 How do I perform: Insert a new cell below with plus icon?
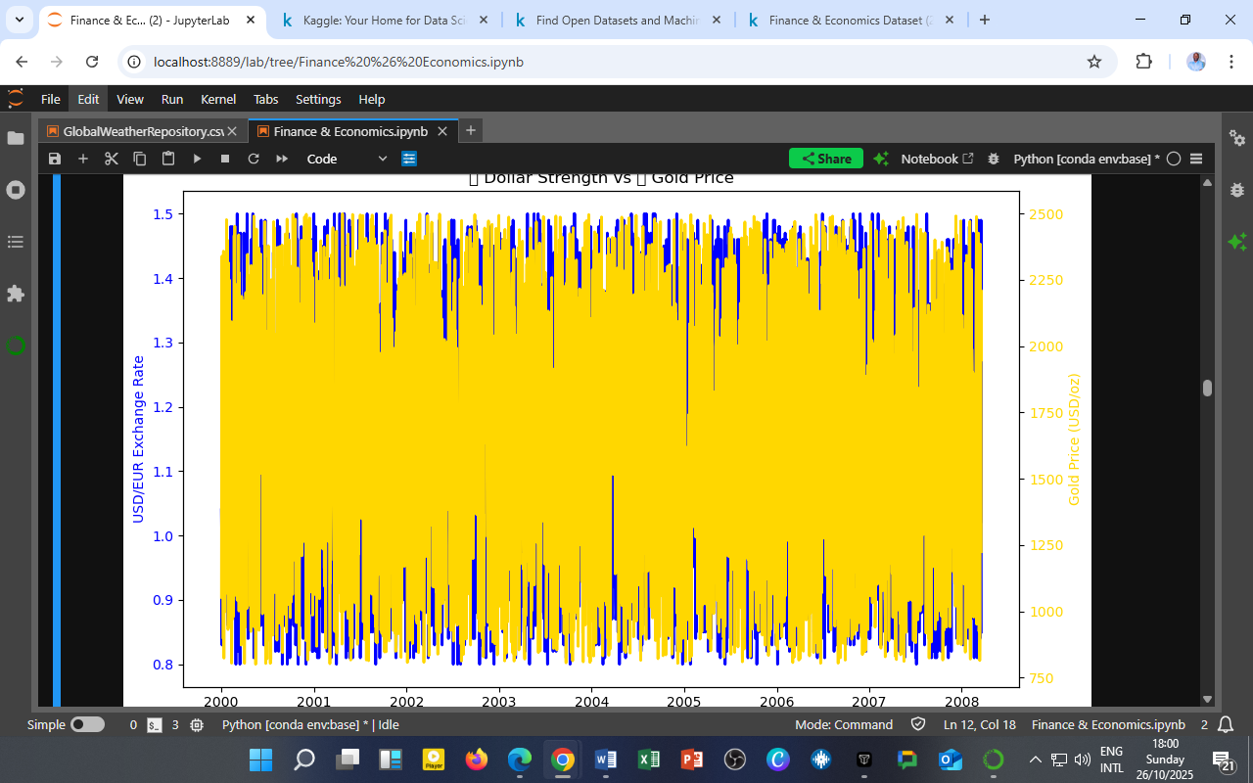pyautogui.click(x=83, y=159)
